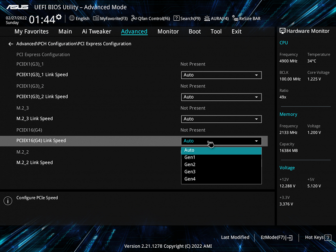Open the My Favorites tab

point(31,31)
